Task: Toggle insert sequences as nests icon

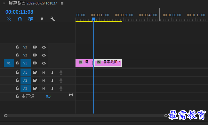Action: point(9,19)
